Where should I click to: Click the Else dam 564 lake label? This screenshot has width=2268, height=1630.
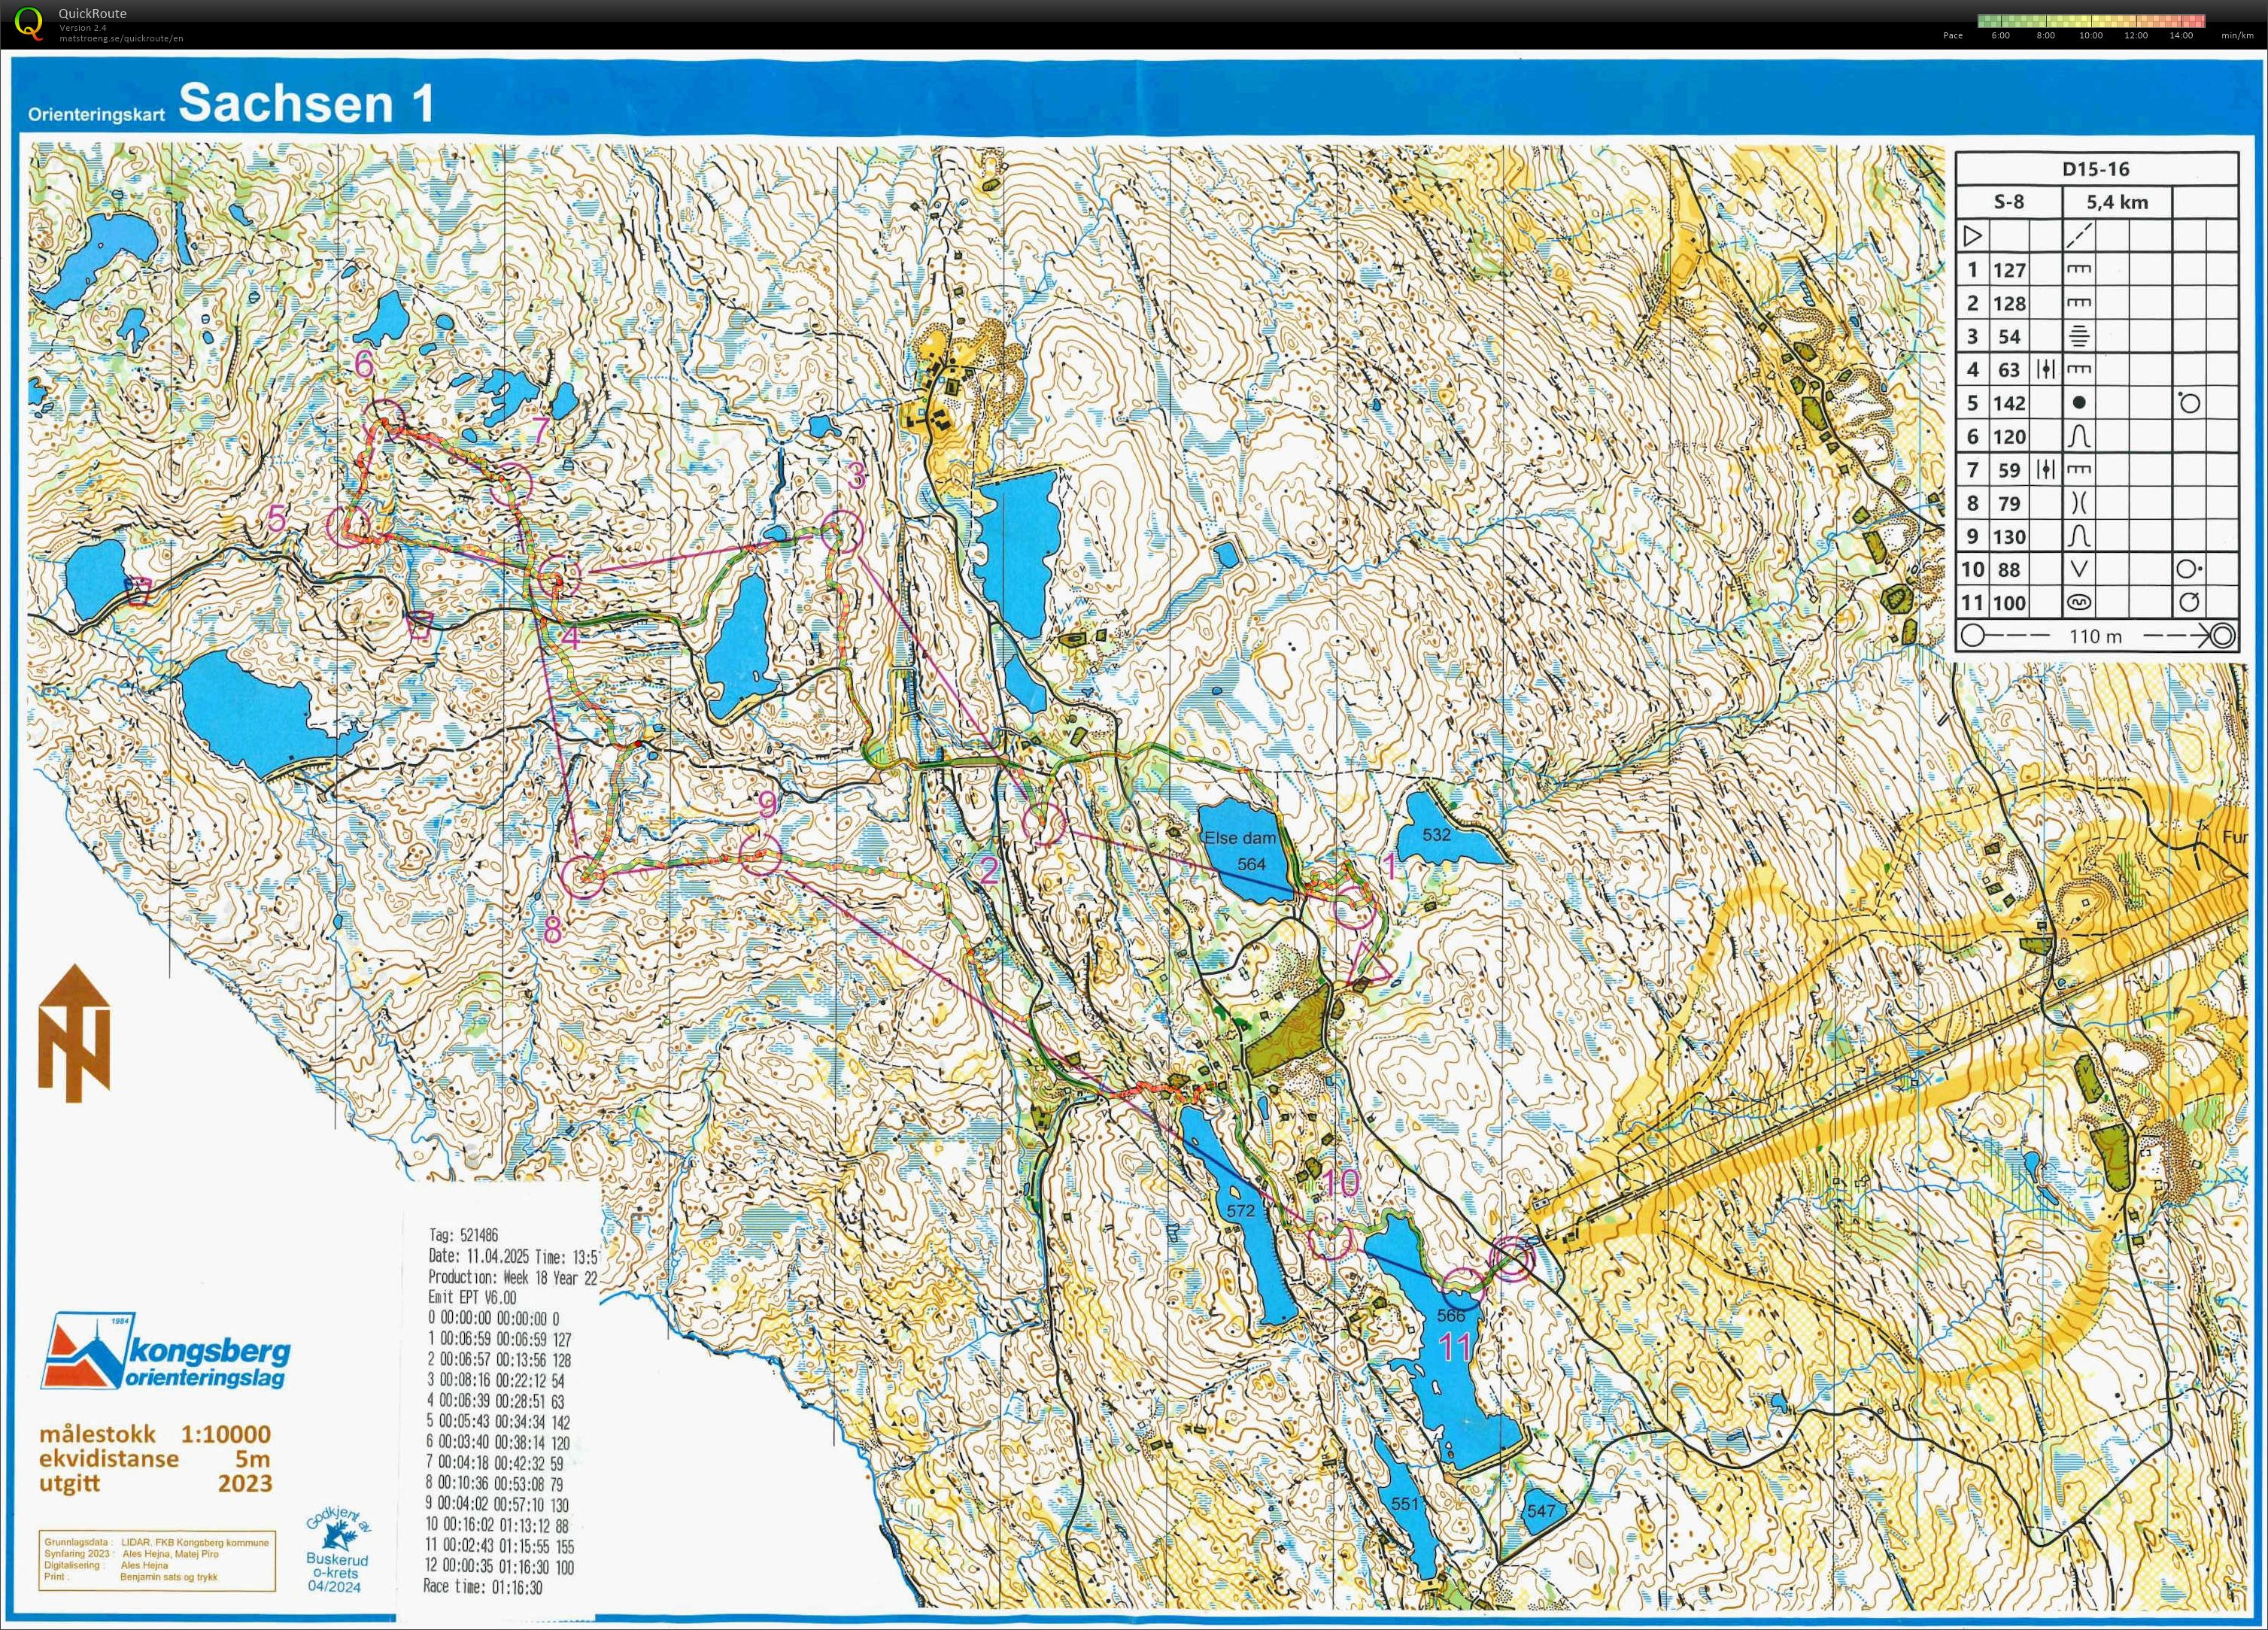(1240, 851)
